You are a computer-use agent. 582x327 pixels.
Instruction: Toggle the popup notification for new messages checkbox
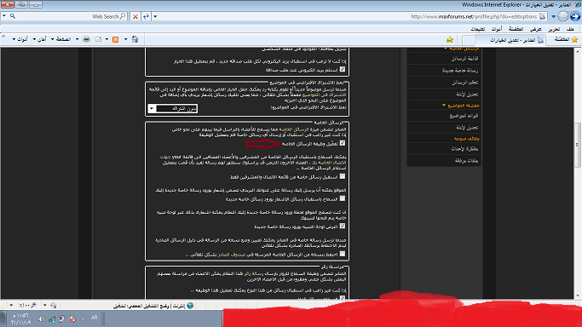(343, 227)
